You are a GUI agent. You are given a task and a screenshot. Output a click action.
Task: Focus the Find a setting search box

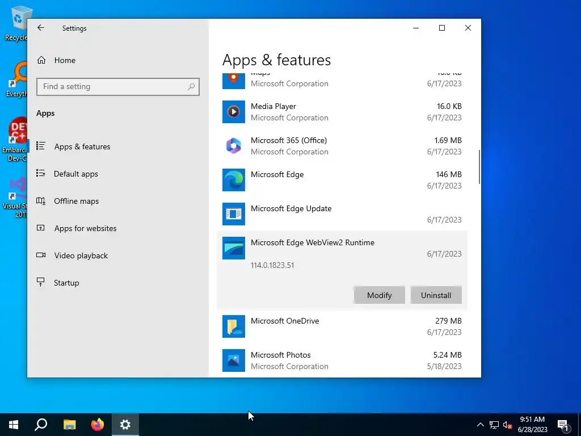pos(118,87)
